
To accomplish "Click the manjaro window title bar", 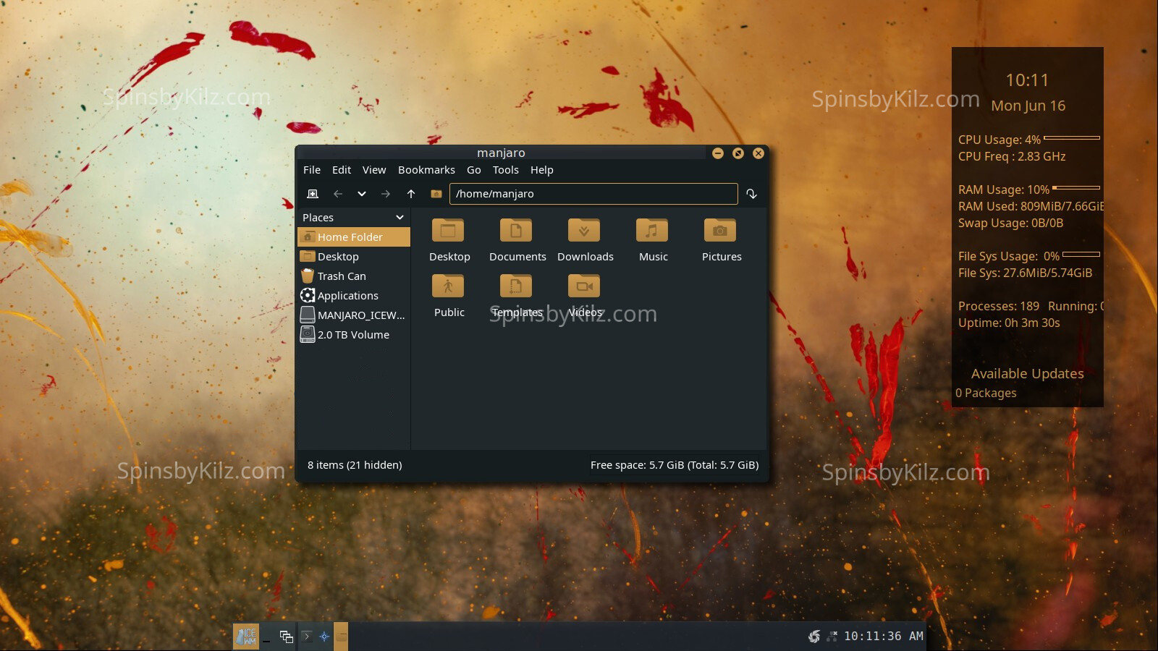I will [501, 153].
